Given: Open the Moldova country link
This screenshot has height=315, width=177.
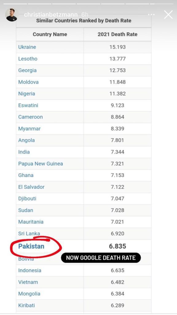Looking at the screenshot, I should [x=28, y=82].
